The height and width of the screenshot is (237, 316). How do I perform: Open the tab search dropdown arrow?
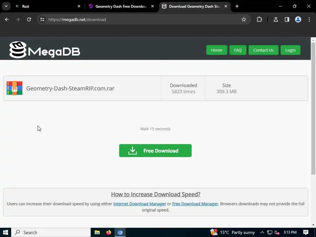(6, 6)
